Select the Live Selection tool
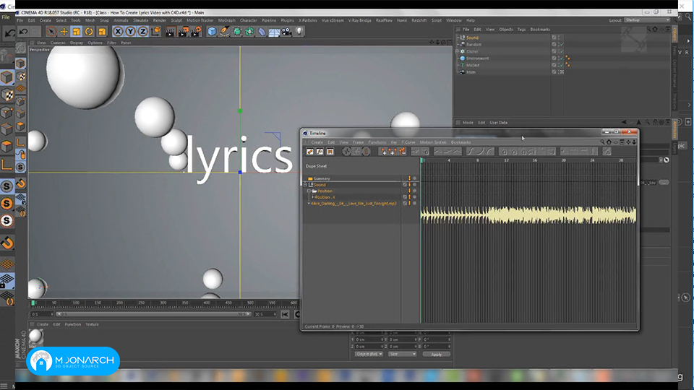The width and height of the screenshot is (694, 390). tap(51, 31)
